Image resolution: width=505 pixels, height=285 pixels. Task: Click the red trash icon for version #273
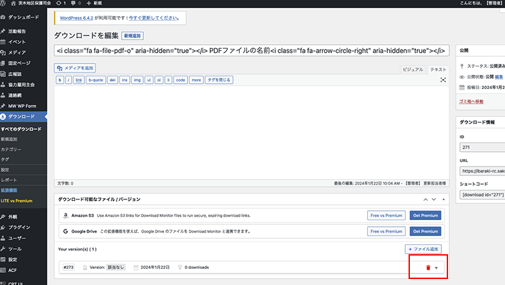[x=429, y=268]
